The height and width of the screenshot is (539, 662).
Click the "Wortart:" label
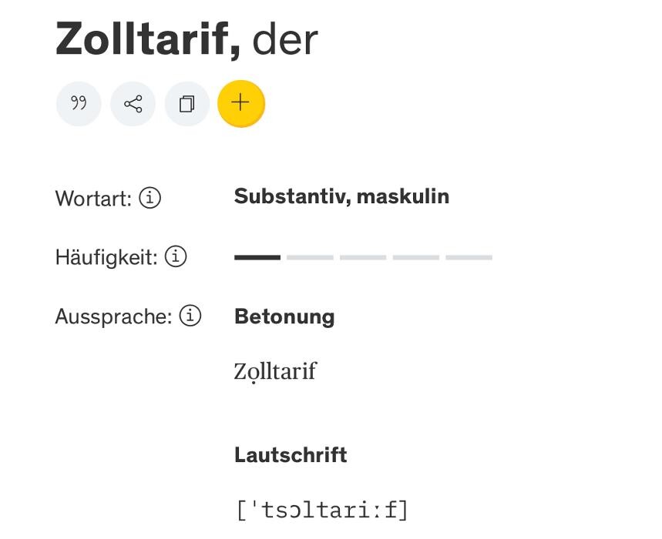tap(93, 199)
